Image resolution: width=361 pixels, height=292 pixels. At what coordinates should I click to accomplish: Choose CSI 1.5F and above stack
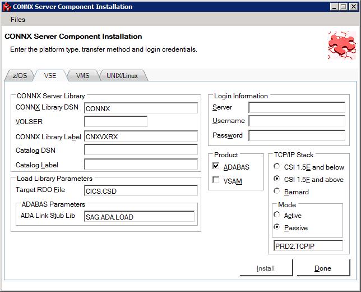(x=277, y=180)
